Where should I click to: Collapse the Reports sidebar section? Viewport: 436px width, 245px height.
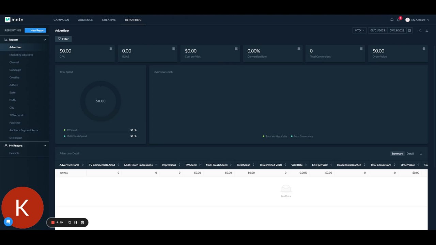45,40
